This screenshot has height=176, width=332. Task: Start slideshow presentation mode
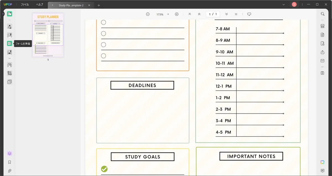[x=249, y=14]
